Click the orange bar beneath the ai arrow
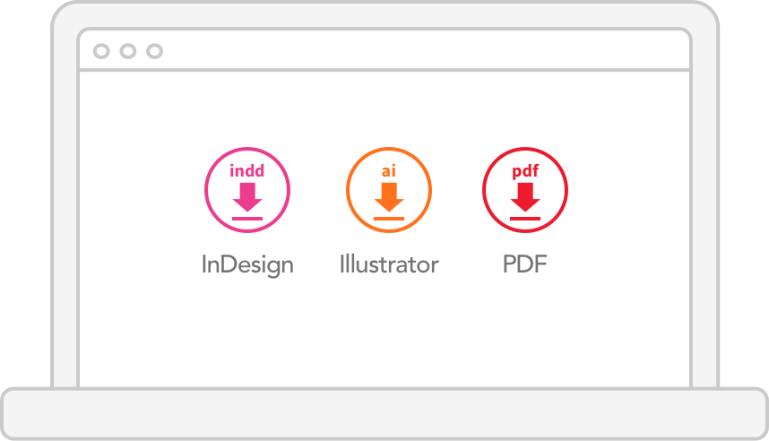The height and width of the screenshot is (441, 769). point(389,219)
